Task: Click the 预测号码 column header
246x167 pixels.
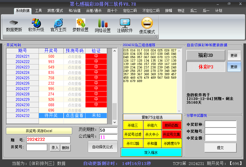Action: (74, 51)
